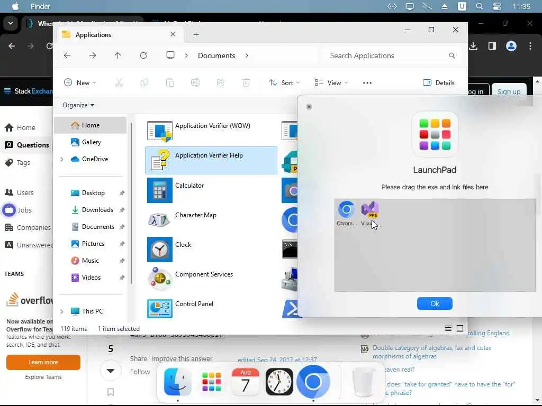Select Gallery in navigation pane
This screenshot has width=542, height=406.
tap(91, 142)
